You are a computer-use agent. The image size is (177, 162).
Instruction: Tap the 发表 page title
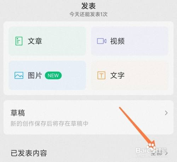88,6
